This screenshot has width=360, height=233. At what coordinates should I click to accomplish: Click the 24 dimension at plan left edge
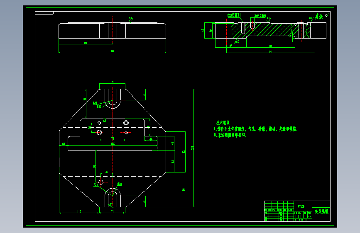pyautogui.click(x=64, y=144)
